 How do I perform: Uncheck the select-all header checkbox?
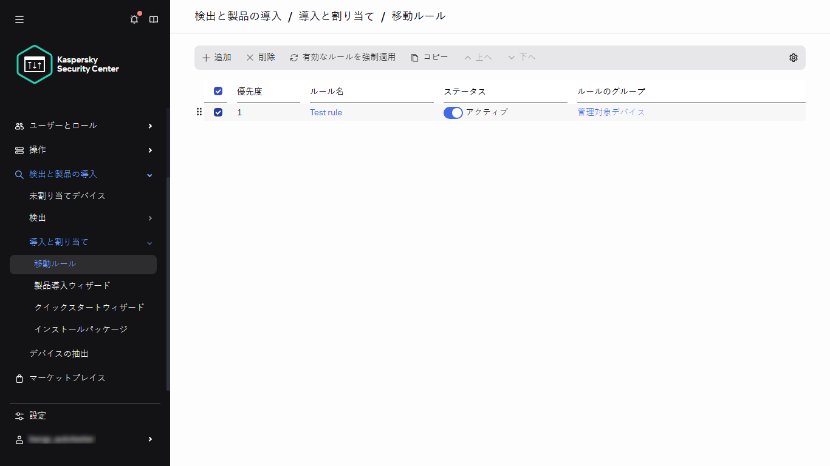click(x=218, y=91)
